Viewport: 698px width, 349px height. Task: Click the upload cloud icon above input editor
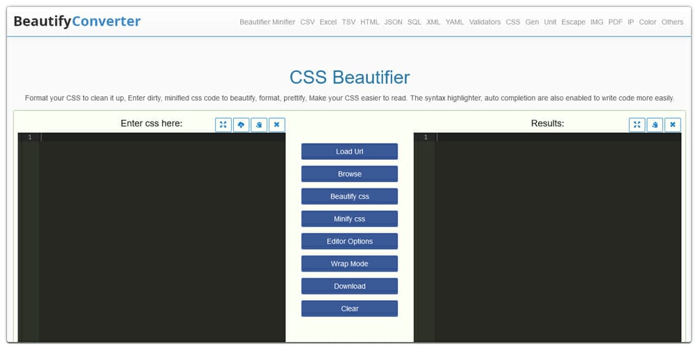click(x=241, y=125)
